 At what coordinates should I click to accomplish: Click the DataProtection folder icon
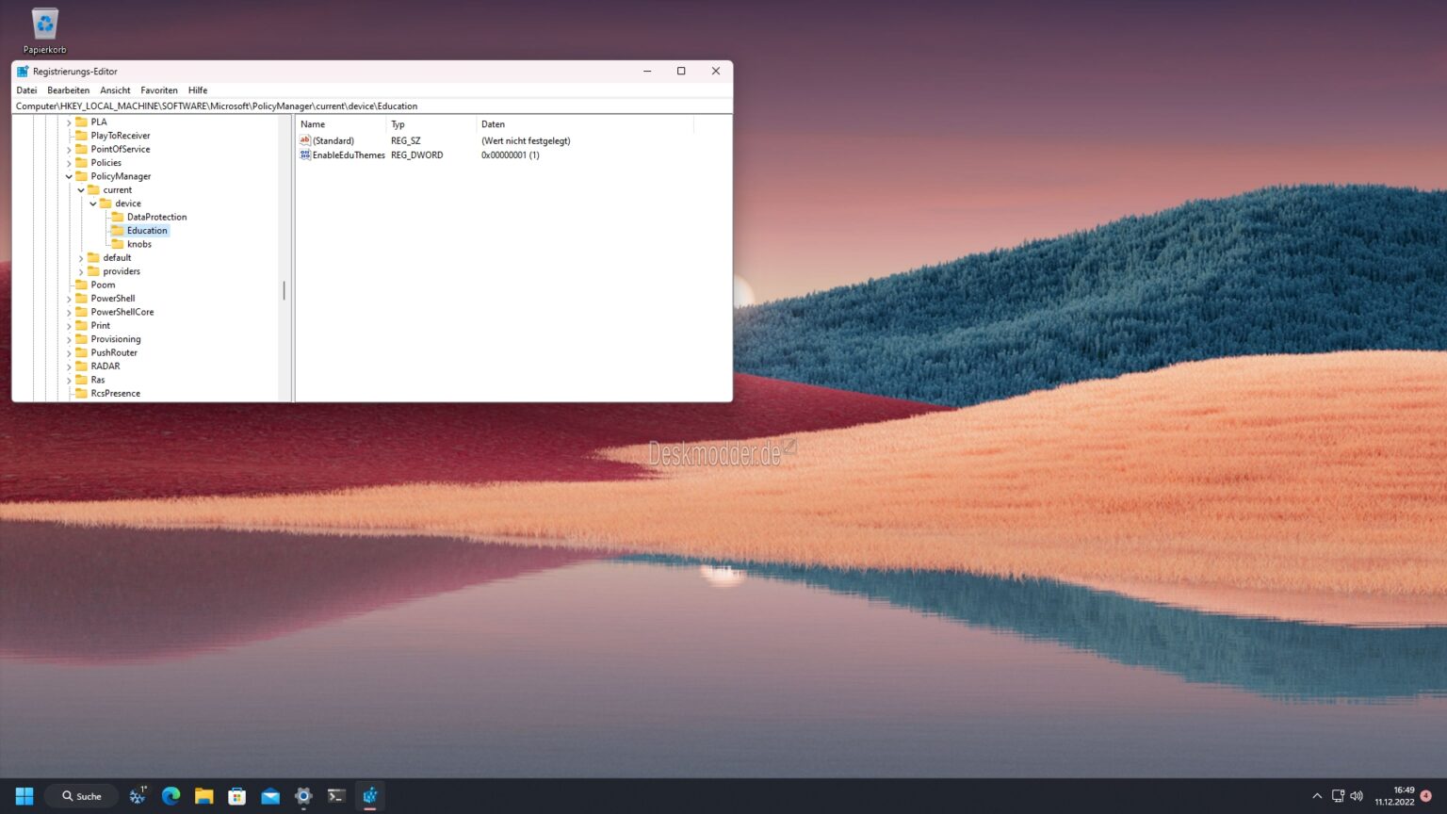tap(117, 217)
